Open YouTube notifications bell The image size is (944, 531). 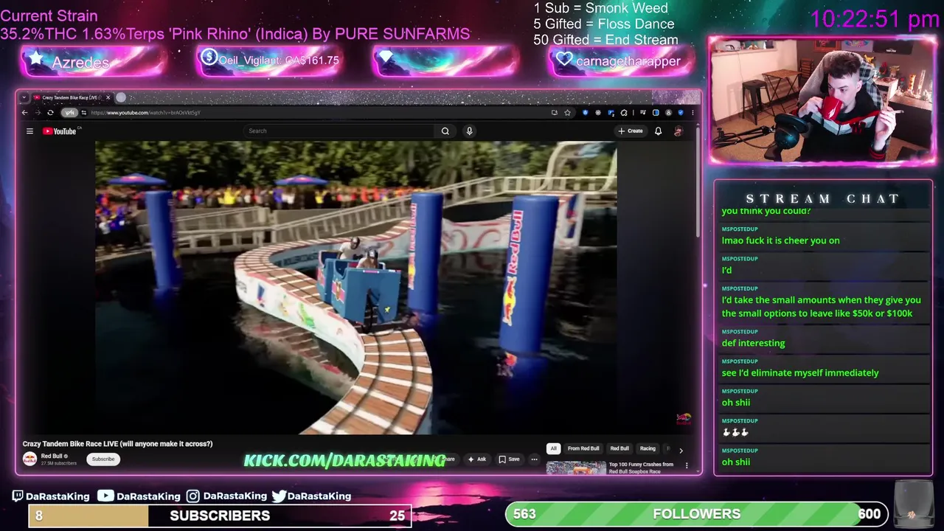coord(658,131)
